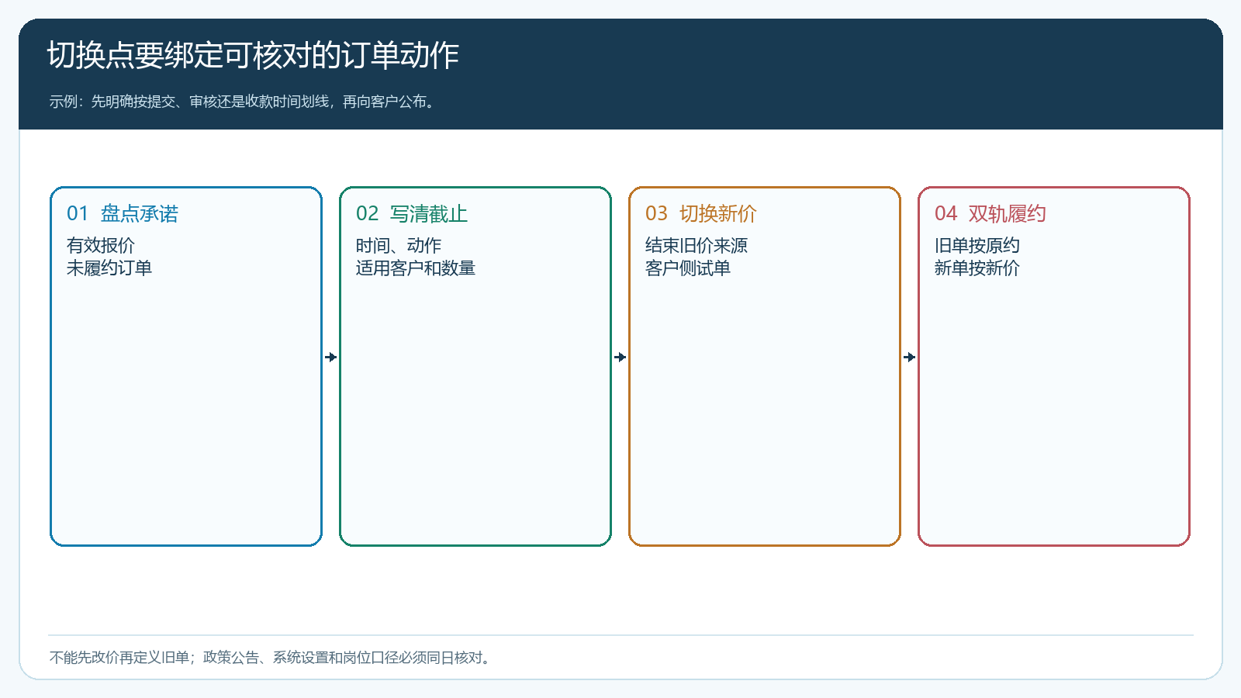The image size is (1241, 698).
Task: Select the subtitle starting with 示例：先明确按提交
Action: tap(244, 102)
